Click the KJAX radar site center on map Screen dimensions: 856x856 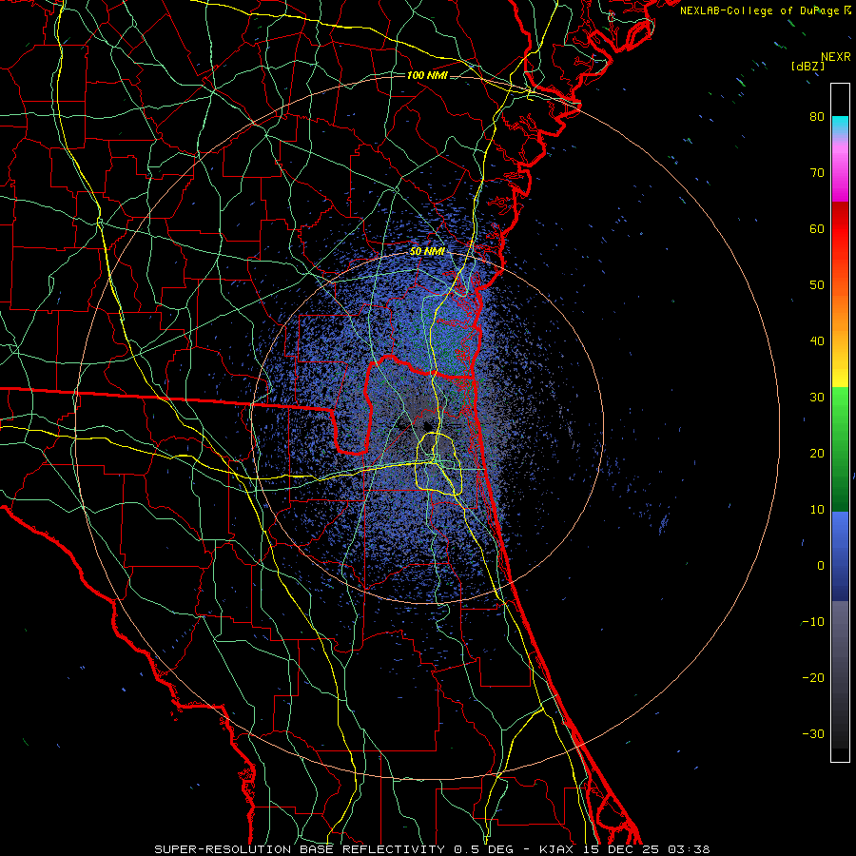tap(427, 426)
